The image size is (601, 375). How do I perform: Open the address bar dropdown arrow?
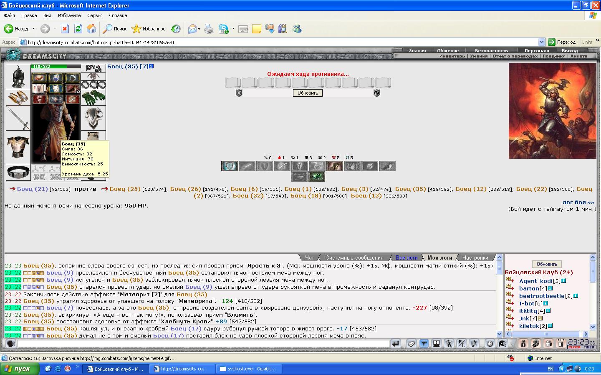pos(541,42)
